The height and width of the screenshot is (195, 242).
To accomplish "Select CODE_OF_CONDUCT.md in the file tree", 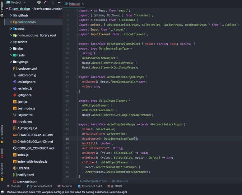I will point(35,148).
